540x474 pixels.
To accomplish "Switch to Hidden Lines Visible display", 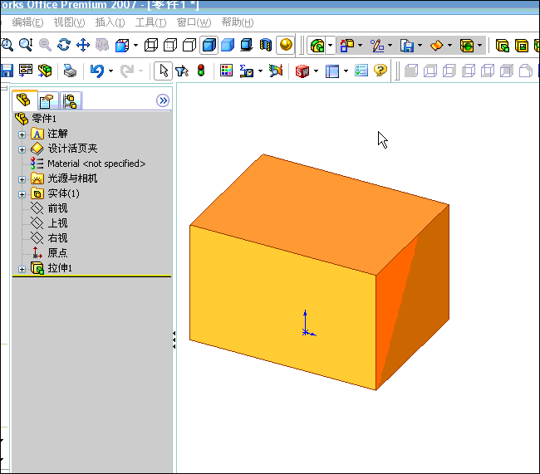I will click(170, 45).
